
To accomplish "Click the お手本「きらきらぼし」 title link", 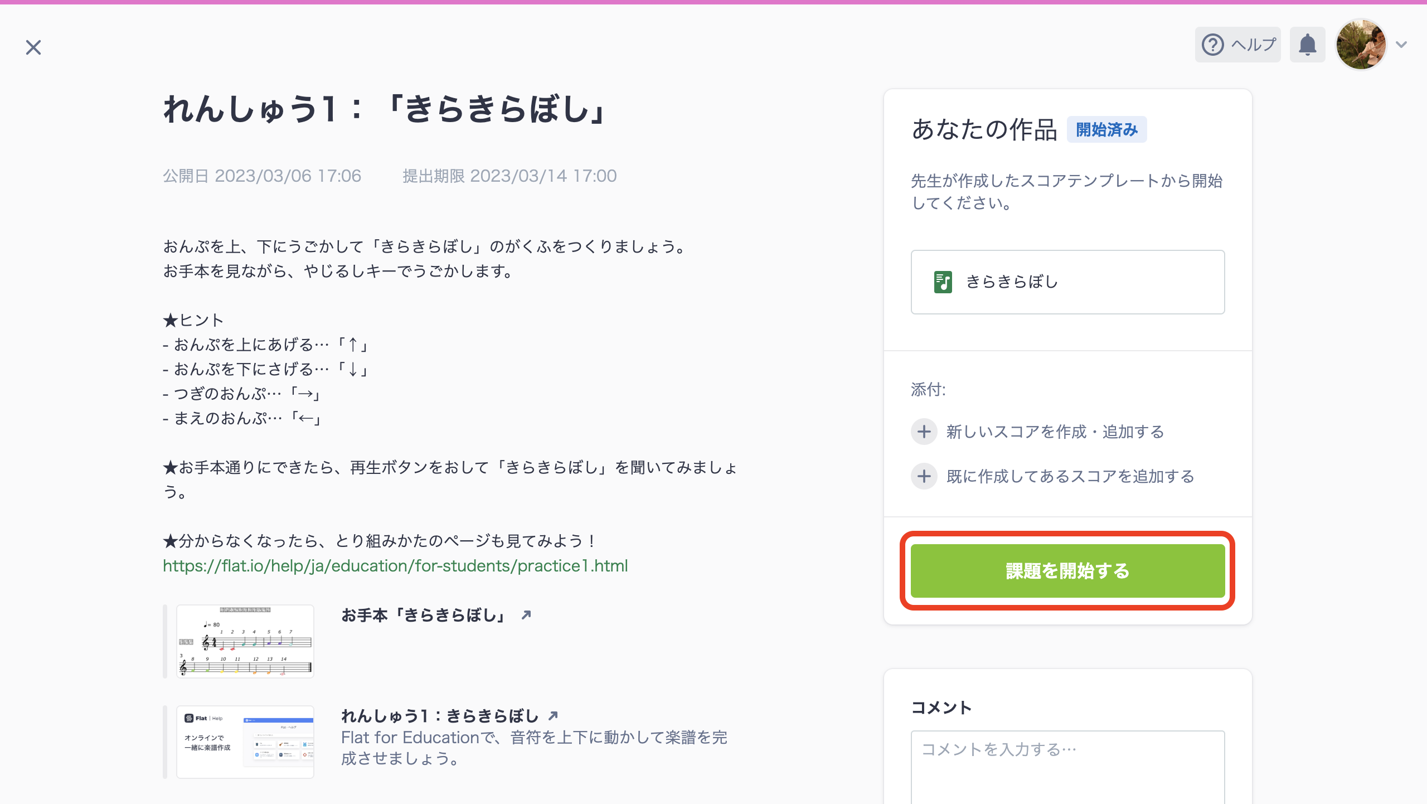I will pos(424,615).
